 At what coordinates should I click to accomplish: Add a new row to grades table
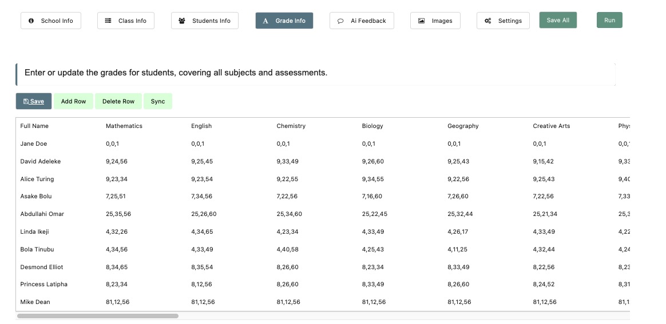(x=73, y=102)
